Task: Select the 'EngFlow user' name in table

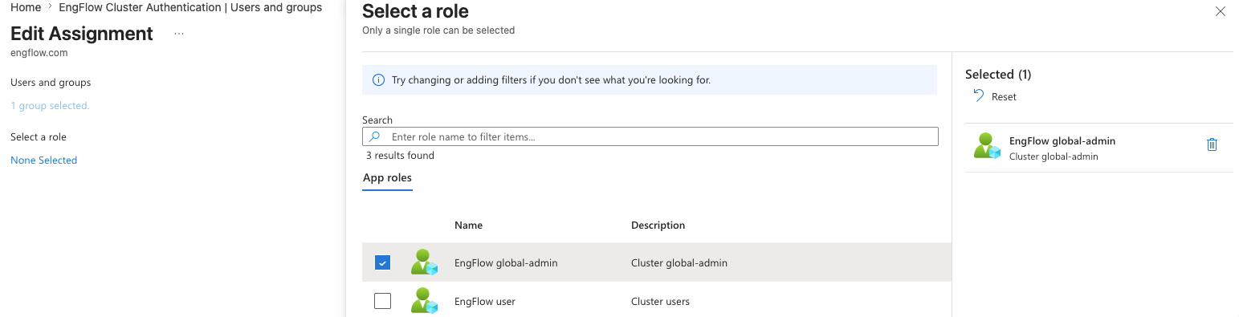Action: coord(485,301)
